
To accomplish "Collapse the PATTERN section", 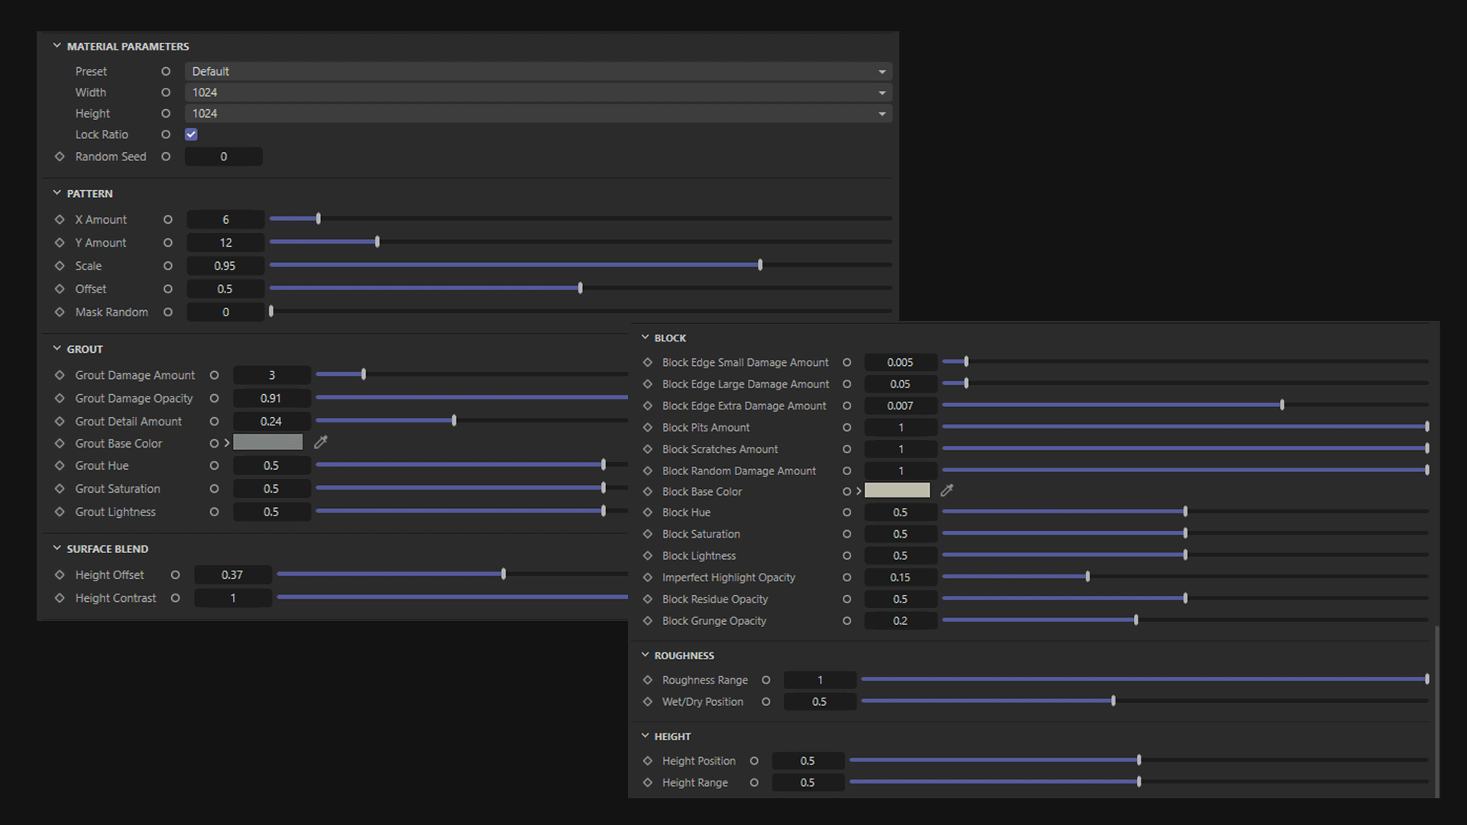I will pos(57,193).
